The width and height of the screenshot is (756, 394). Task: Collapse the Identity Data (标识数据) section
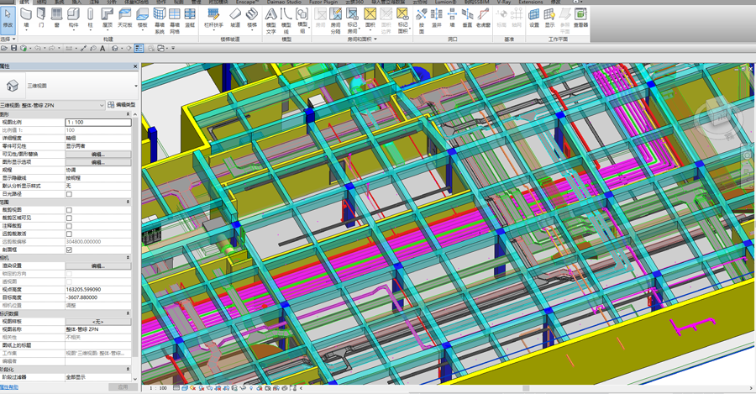coord(129,313)
